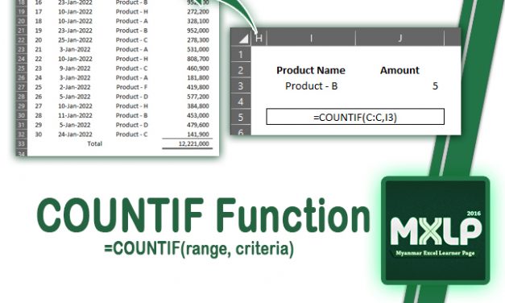This screenshot has height=303, width=505.
Task: Click the amount cell 141,900
Action: pos(198,134)
